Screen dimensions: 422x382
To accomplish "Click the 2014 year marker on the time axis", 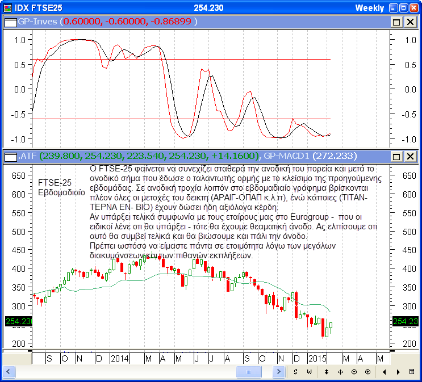I will pos(120,358).
